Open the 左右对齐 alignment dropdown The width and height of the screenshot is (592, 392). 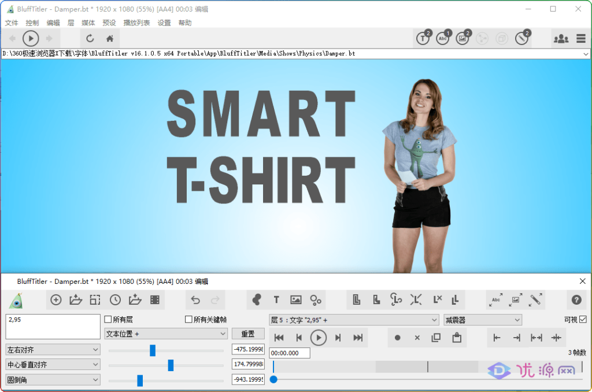(x=53, y=350)
